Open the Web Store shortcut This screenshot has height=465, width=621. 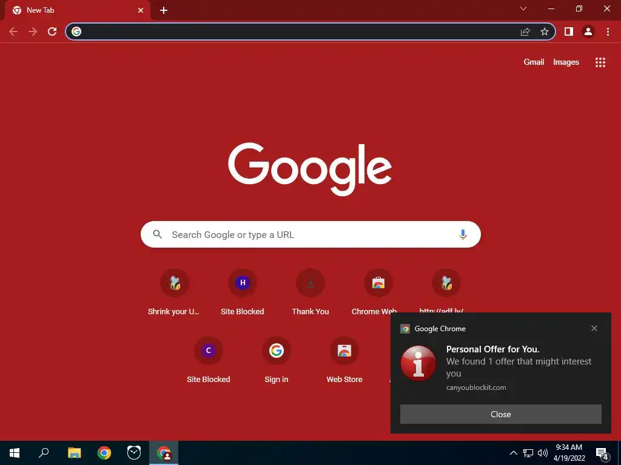point(344,361)
